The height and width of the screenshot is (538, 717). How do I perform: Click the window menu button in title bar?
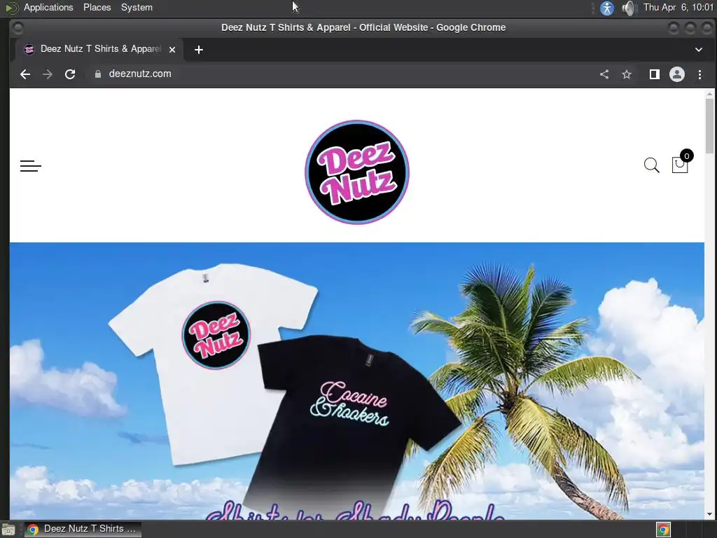click(x=18, y=28)
